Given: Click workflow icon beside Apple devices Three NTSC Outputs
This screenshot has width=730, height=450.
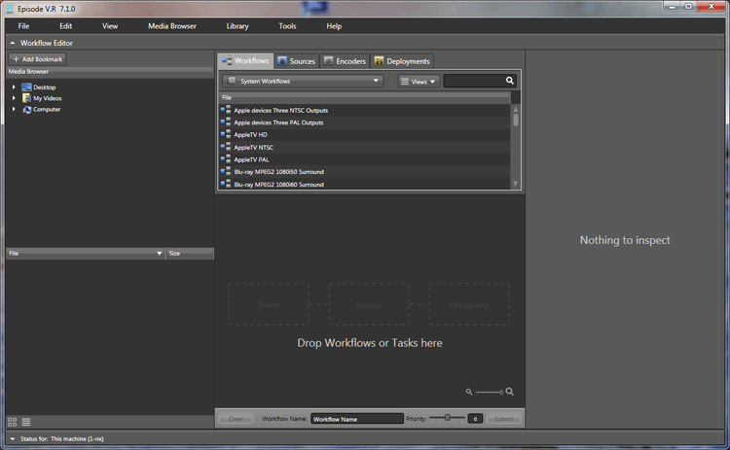Looking at the screenshot, I should 226,110.
